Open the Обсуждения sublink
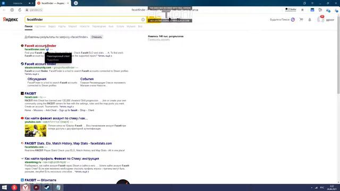The height and width of the screenshot is (191, 340). tap(37, 79)
